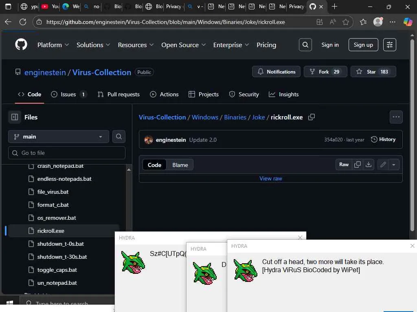Open the Pull requests tab
Viewport: 417px width, 312px height.
(119, 94)
